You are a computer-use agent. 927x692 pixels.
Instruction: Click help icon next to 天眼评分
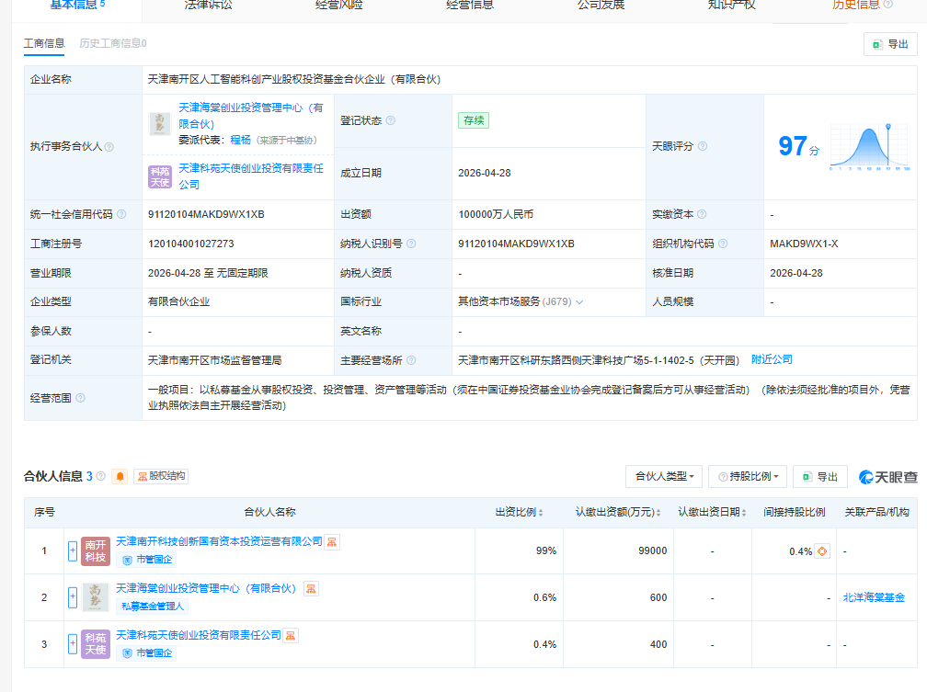click(703, 146)
